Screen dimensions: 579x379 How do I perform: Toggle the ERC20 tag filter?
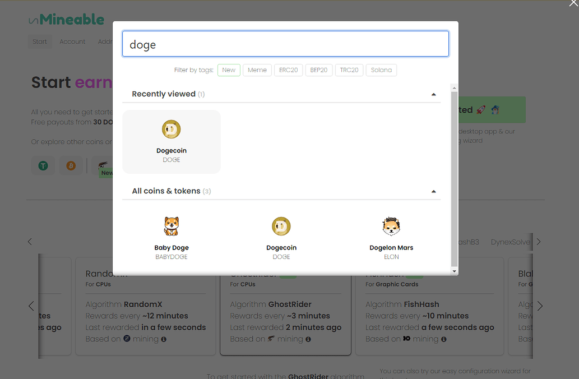click(x=289, y=70)
